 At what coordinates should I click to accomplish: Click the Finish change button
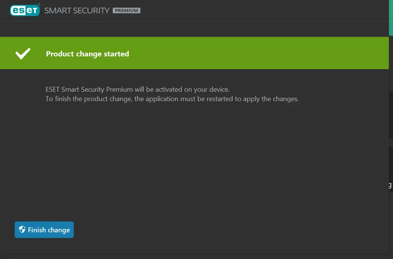coord(44,230)
